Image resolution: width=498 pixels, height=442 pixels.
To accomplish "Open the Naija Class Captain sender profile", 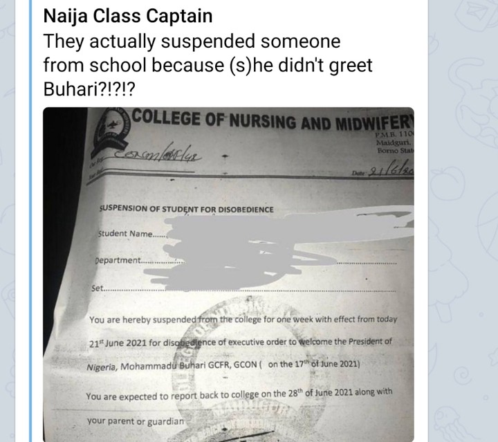I will click(x=128, y=15).
